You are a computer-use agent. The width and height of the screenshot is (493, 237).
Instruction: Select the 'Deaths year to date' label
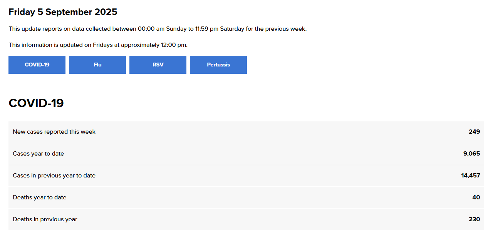click(x=39, y=197)
